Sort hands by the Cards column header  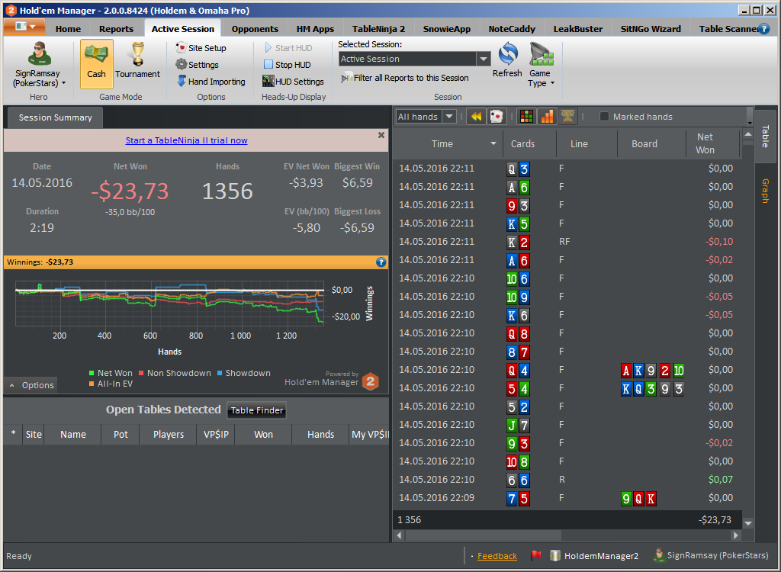click(x=529, y=143)
